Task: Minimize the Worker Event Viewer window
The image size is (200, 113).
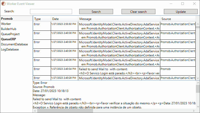Action: click(x=171, y=4)
